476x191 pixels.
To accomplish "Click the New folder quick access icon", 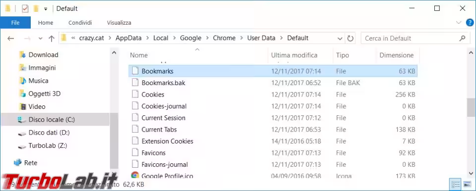I will [x=36, y=8].
